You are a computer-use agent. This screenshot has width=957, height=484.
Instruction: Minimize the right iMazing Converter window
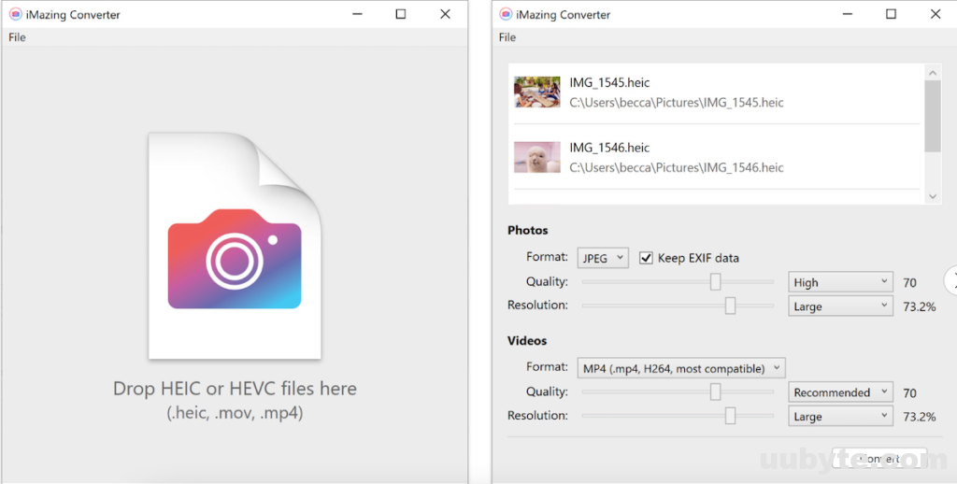(x=848, y=14)
